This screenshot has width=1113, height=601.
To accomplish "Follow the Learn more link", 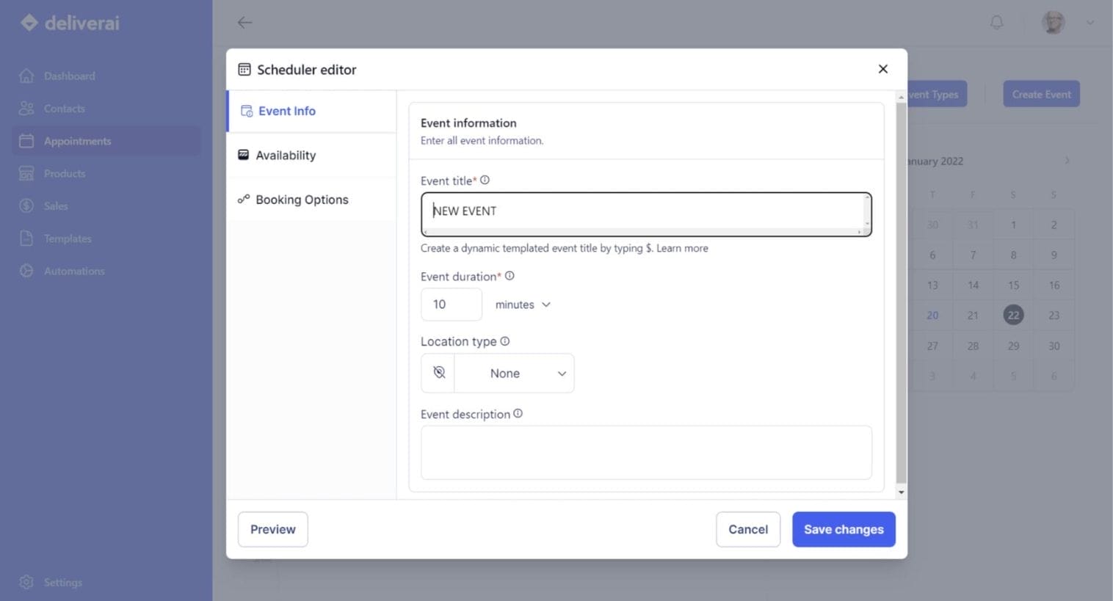I will pyautogui.click(x=682, y=248).
